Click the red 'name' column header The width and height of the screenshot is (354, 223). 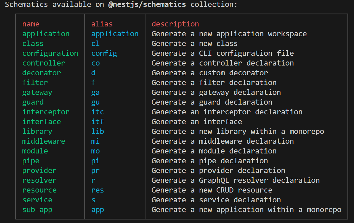[x=31, y=24]
